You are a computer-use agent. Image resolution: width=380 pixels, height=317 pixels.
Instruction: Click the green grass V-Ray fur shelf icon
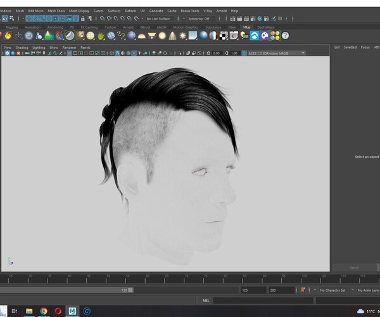pos(101,36)
